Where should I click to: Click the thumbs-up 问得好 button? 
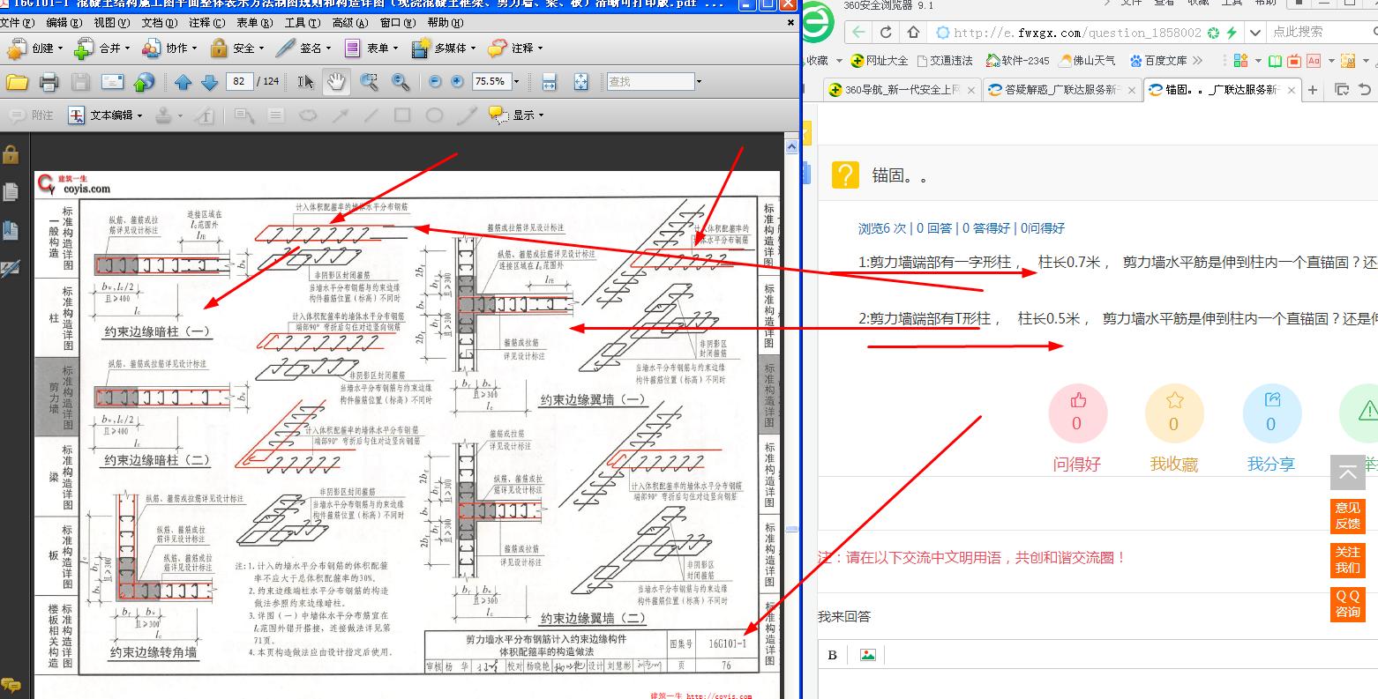pyautogui.click(x=1077, y=413)
